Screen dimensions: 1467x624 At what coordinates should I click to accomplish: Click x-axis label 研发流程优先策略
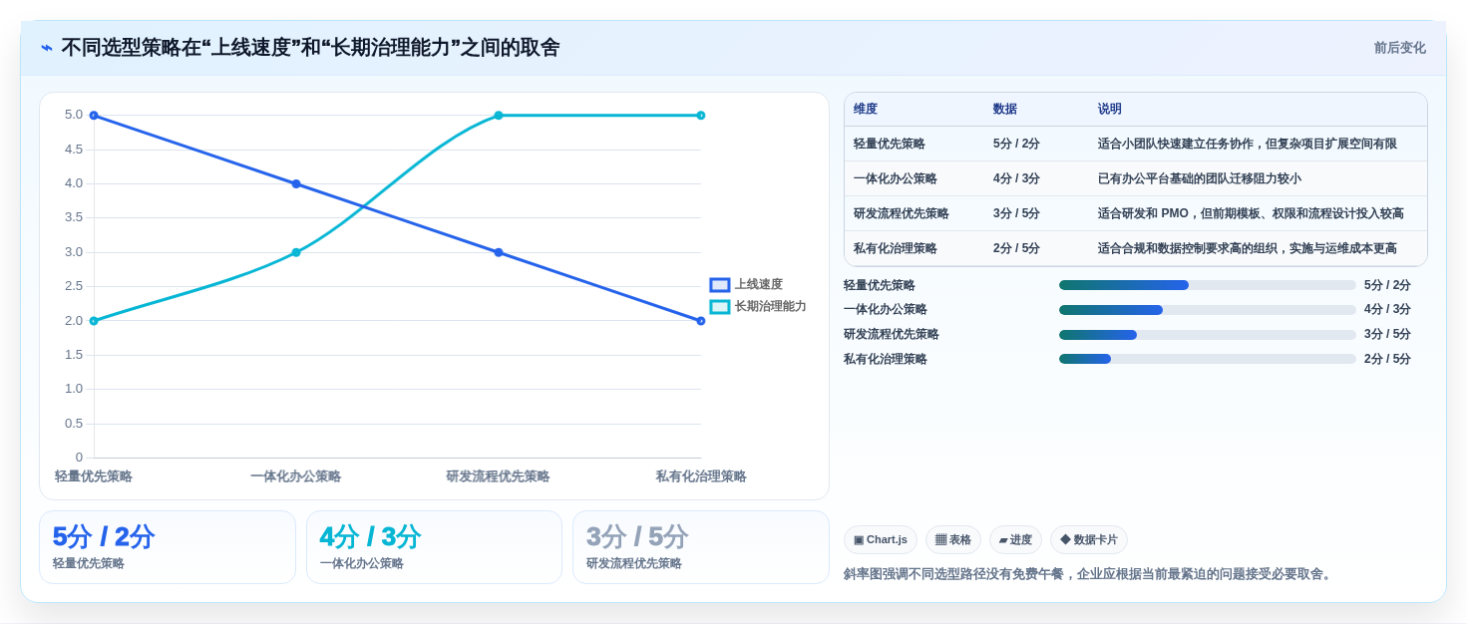tap(498, 476)
